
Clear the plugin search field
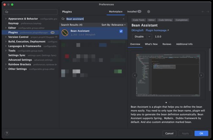coord(123,19)
